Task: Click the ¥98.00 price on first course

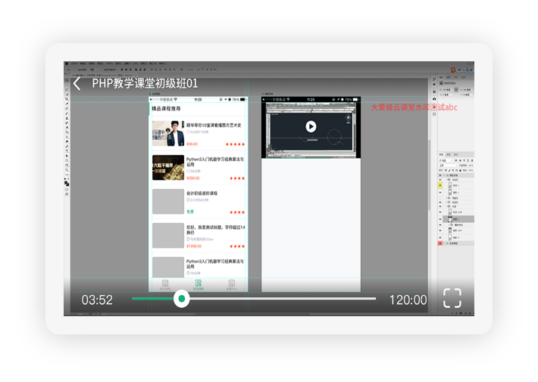Action: click(192, 144)
